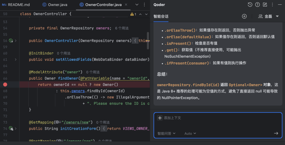Click setAllowedFields method name
Image resolution: width=285 pixels, height=145 pixels.
[73, 59]
